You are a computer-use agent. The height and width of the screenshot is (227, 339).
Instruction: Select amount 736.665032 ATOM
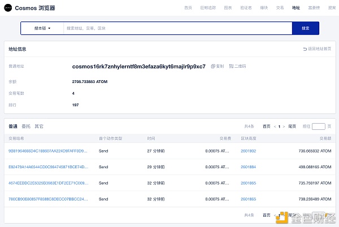(315, 151)
